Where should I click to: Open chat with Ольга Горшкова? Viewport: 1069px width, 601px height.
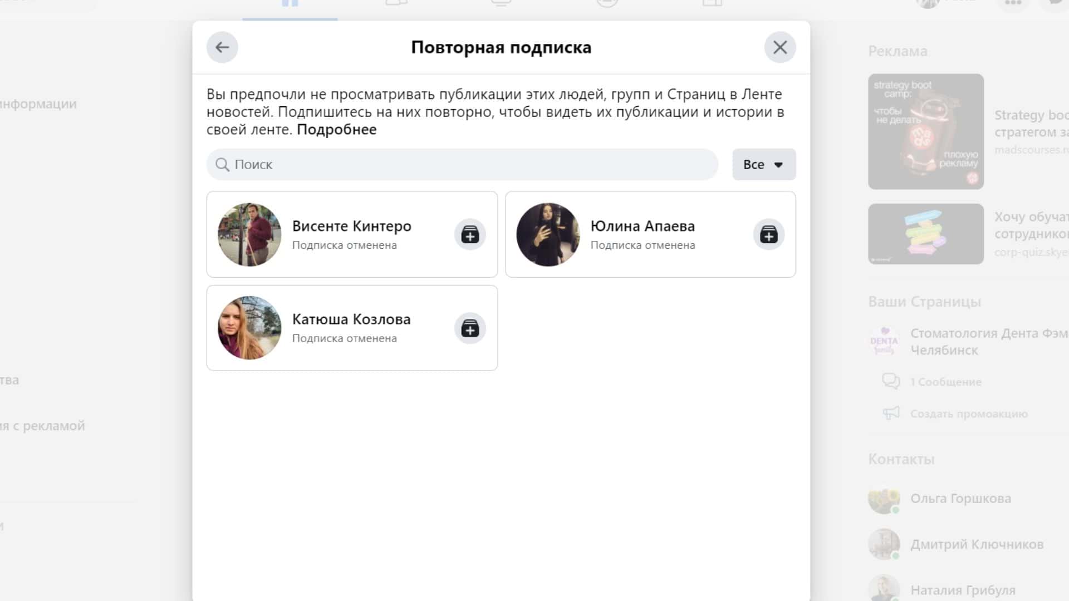960,499
